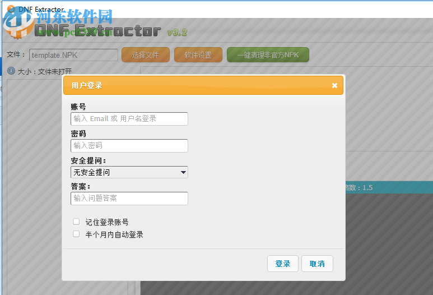The width and height of the screenshot is (433, 295).
Task: Click the 取消 cancel button
Action: click(x=317, y=264)
